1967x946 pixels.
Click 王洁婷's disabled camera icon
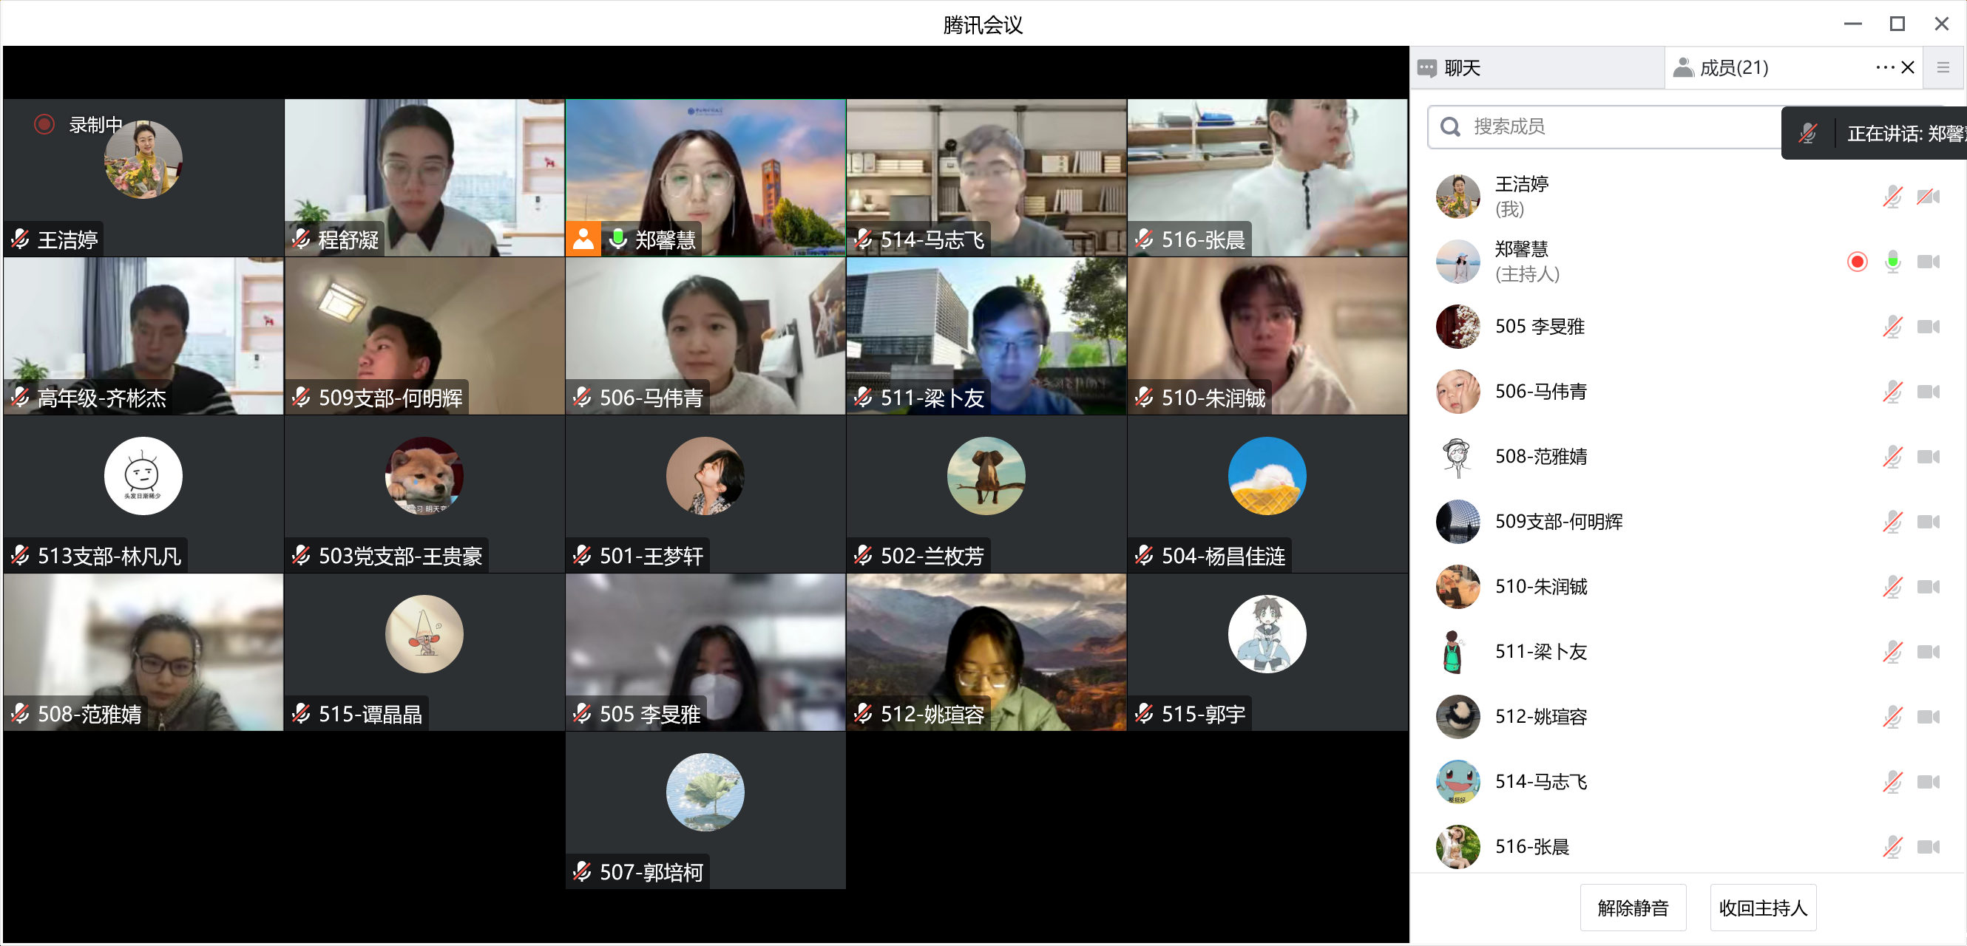pyautogui.click(x=1928, y=197)
